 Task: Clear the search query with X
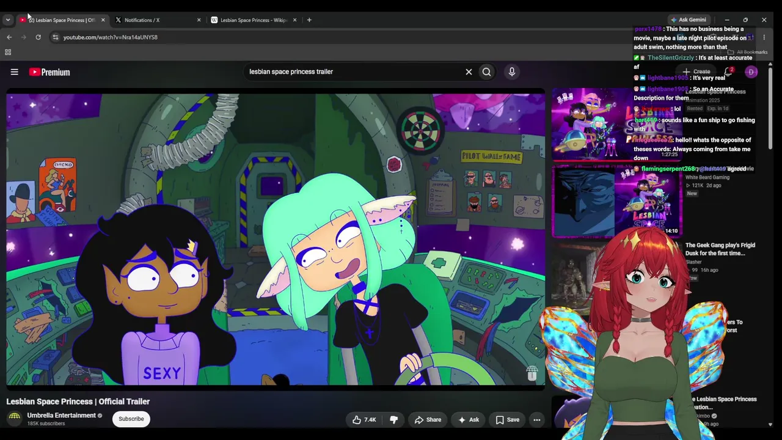(469, 72)
